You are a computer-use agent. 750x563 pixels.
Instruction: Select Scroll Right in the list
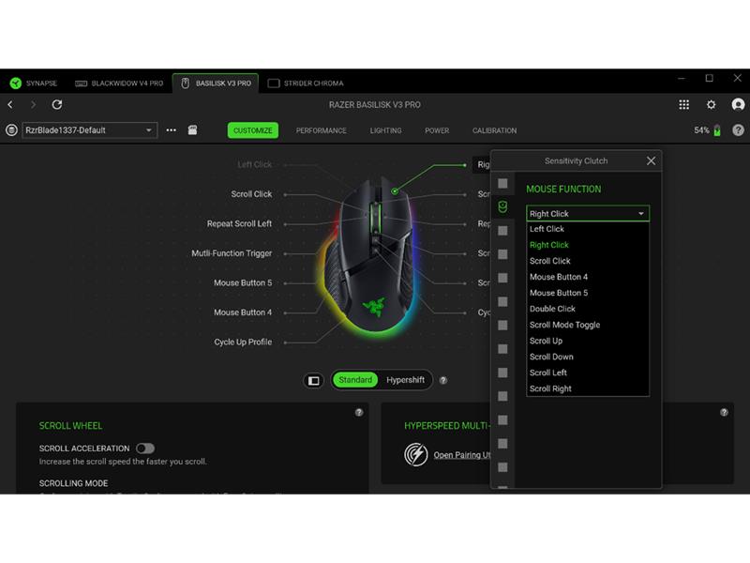[x=588, y=388]
